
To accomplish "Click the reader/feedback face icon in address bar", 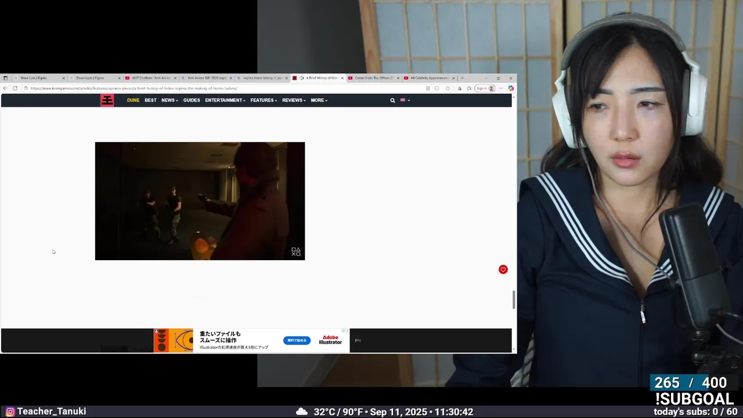I will (x=437, y=88).
